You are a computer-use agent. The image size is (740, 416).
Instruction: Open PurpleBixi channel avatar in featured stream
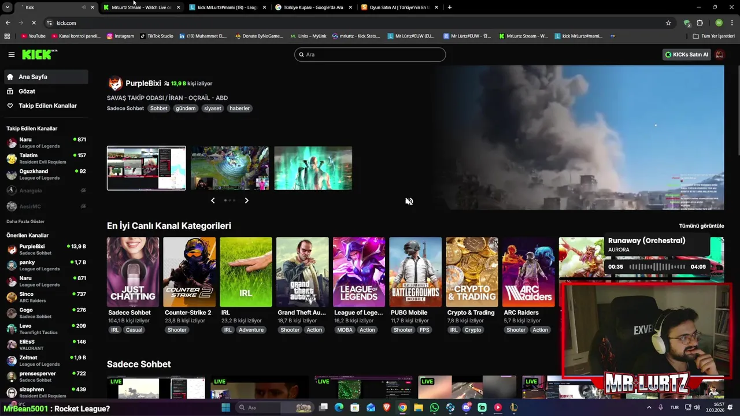[x=115, y=83]
